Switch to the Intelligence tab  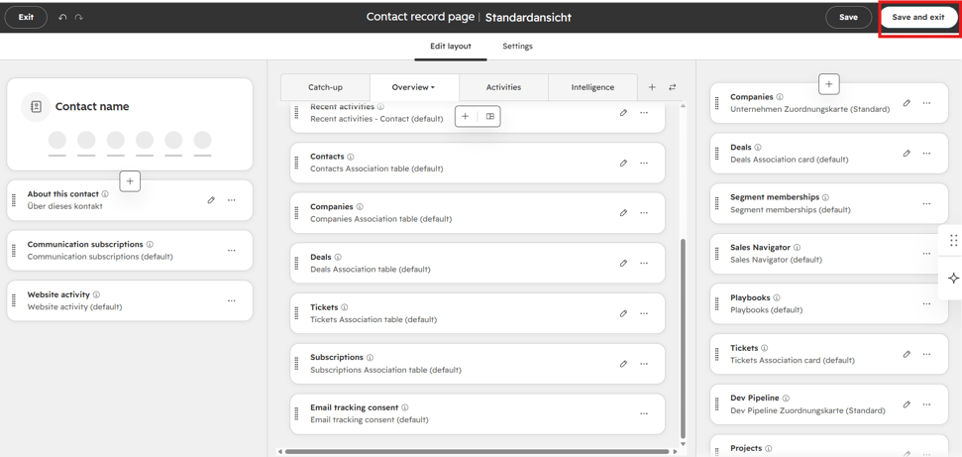pyautogui.click(x=592, y=87)
